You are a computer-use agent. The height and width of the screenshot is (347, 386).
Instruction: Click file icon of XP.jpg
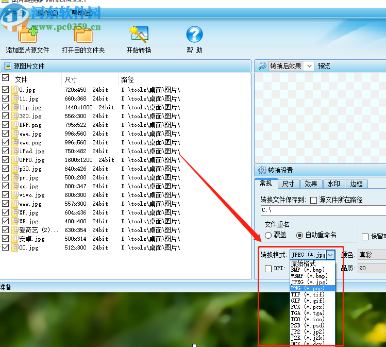[16, 212]
